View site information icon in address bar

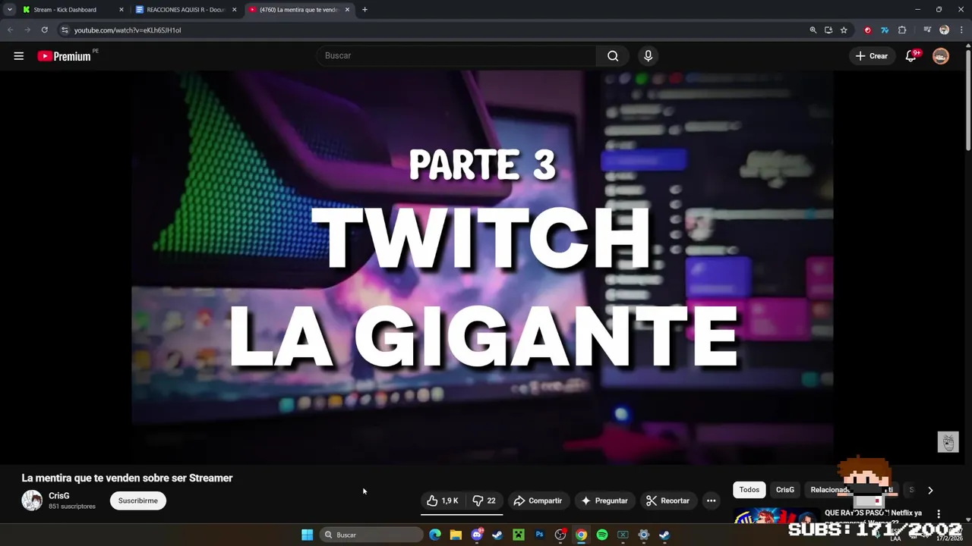(65, 30)
